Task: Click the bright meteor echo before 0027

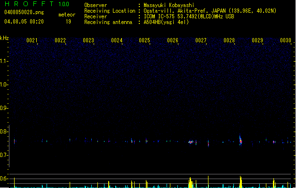Action: (x=191, y=142)
